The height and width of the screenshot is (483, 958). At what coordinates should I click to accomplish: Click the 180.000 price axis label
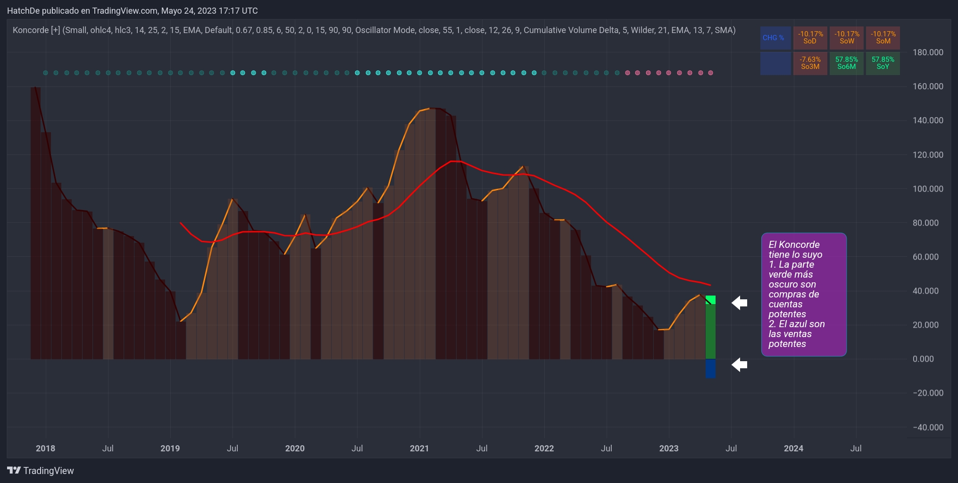(928, 52)
